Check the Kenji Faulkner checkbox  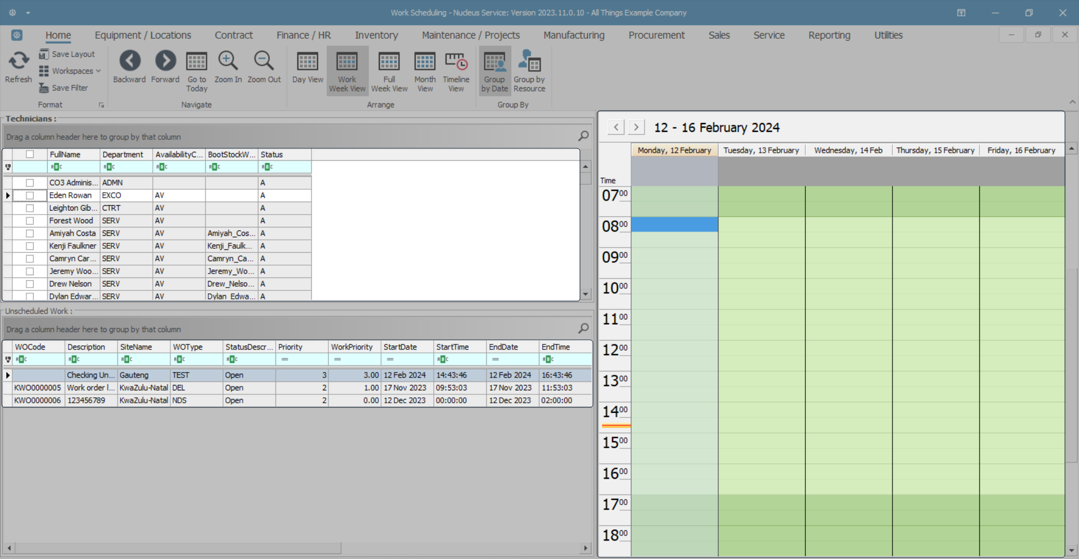(30, 246)
